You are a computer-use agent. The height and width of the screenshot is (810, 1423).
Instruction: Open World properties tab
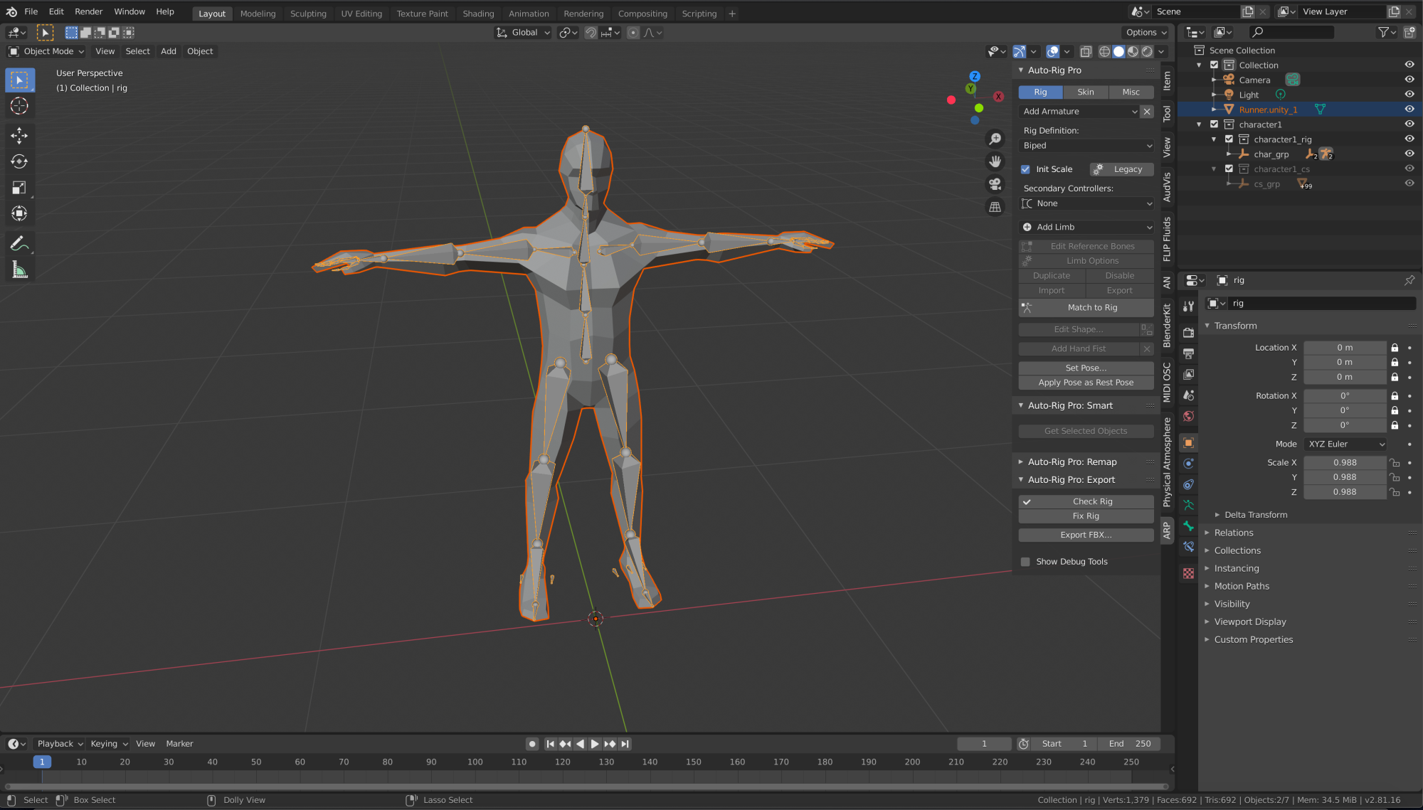pos(1188,416)
